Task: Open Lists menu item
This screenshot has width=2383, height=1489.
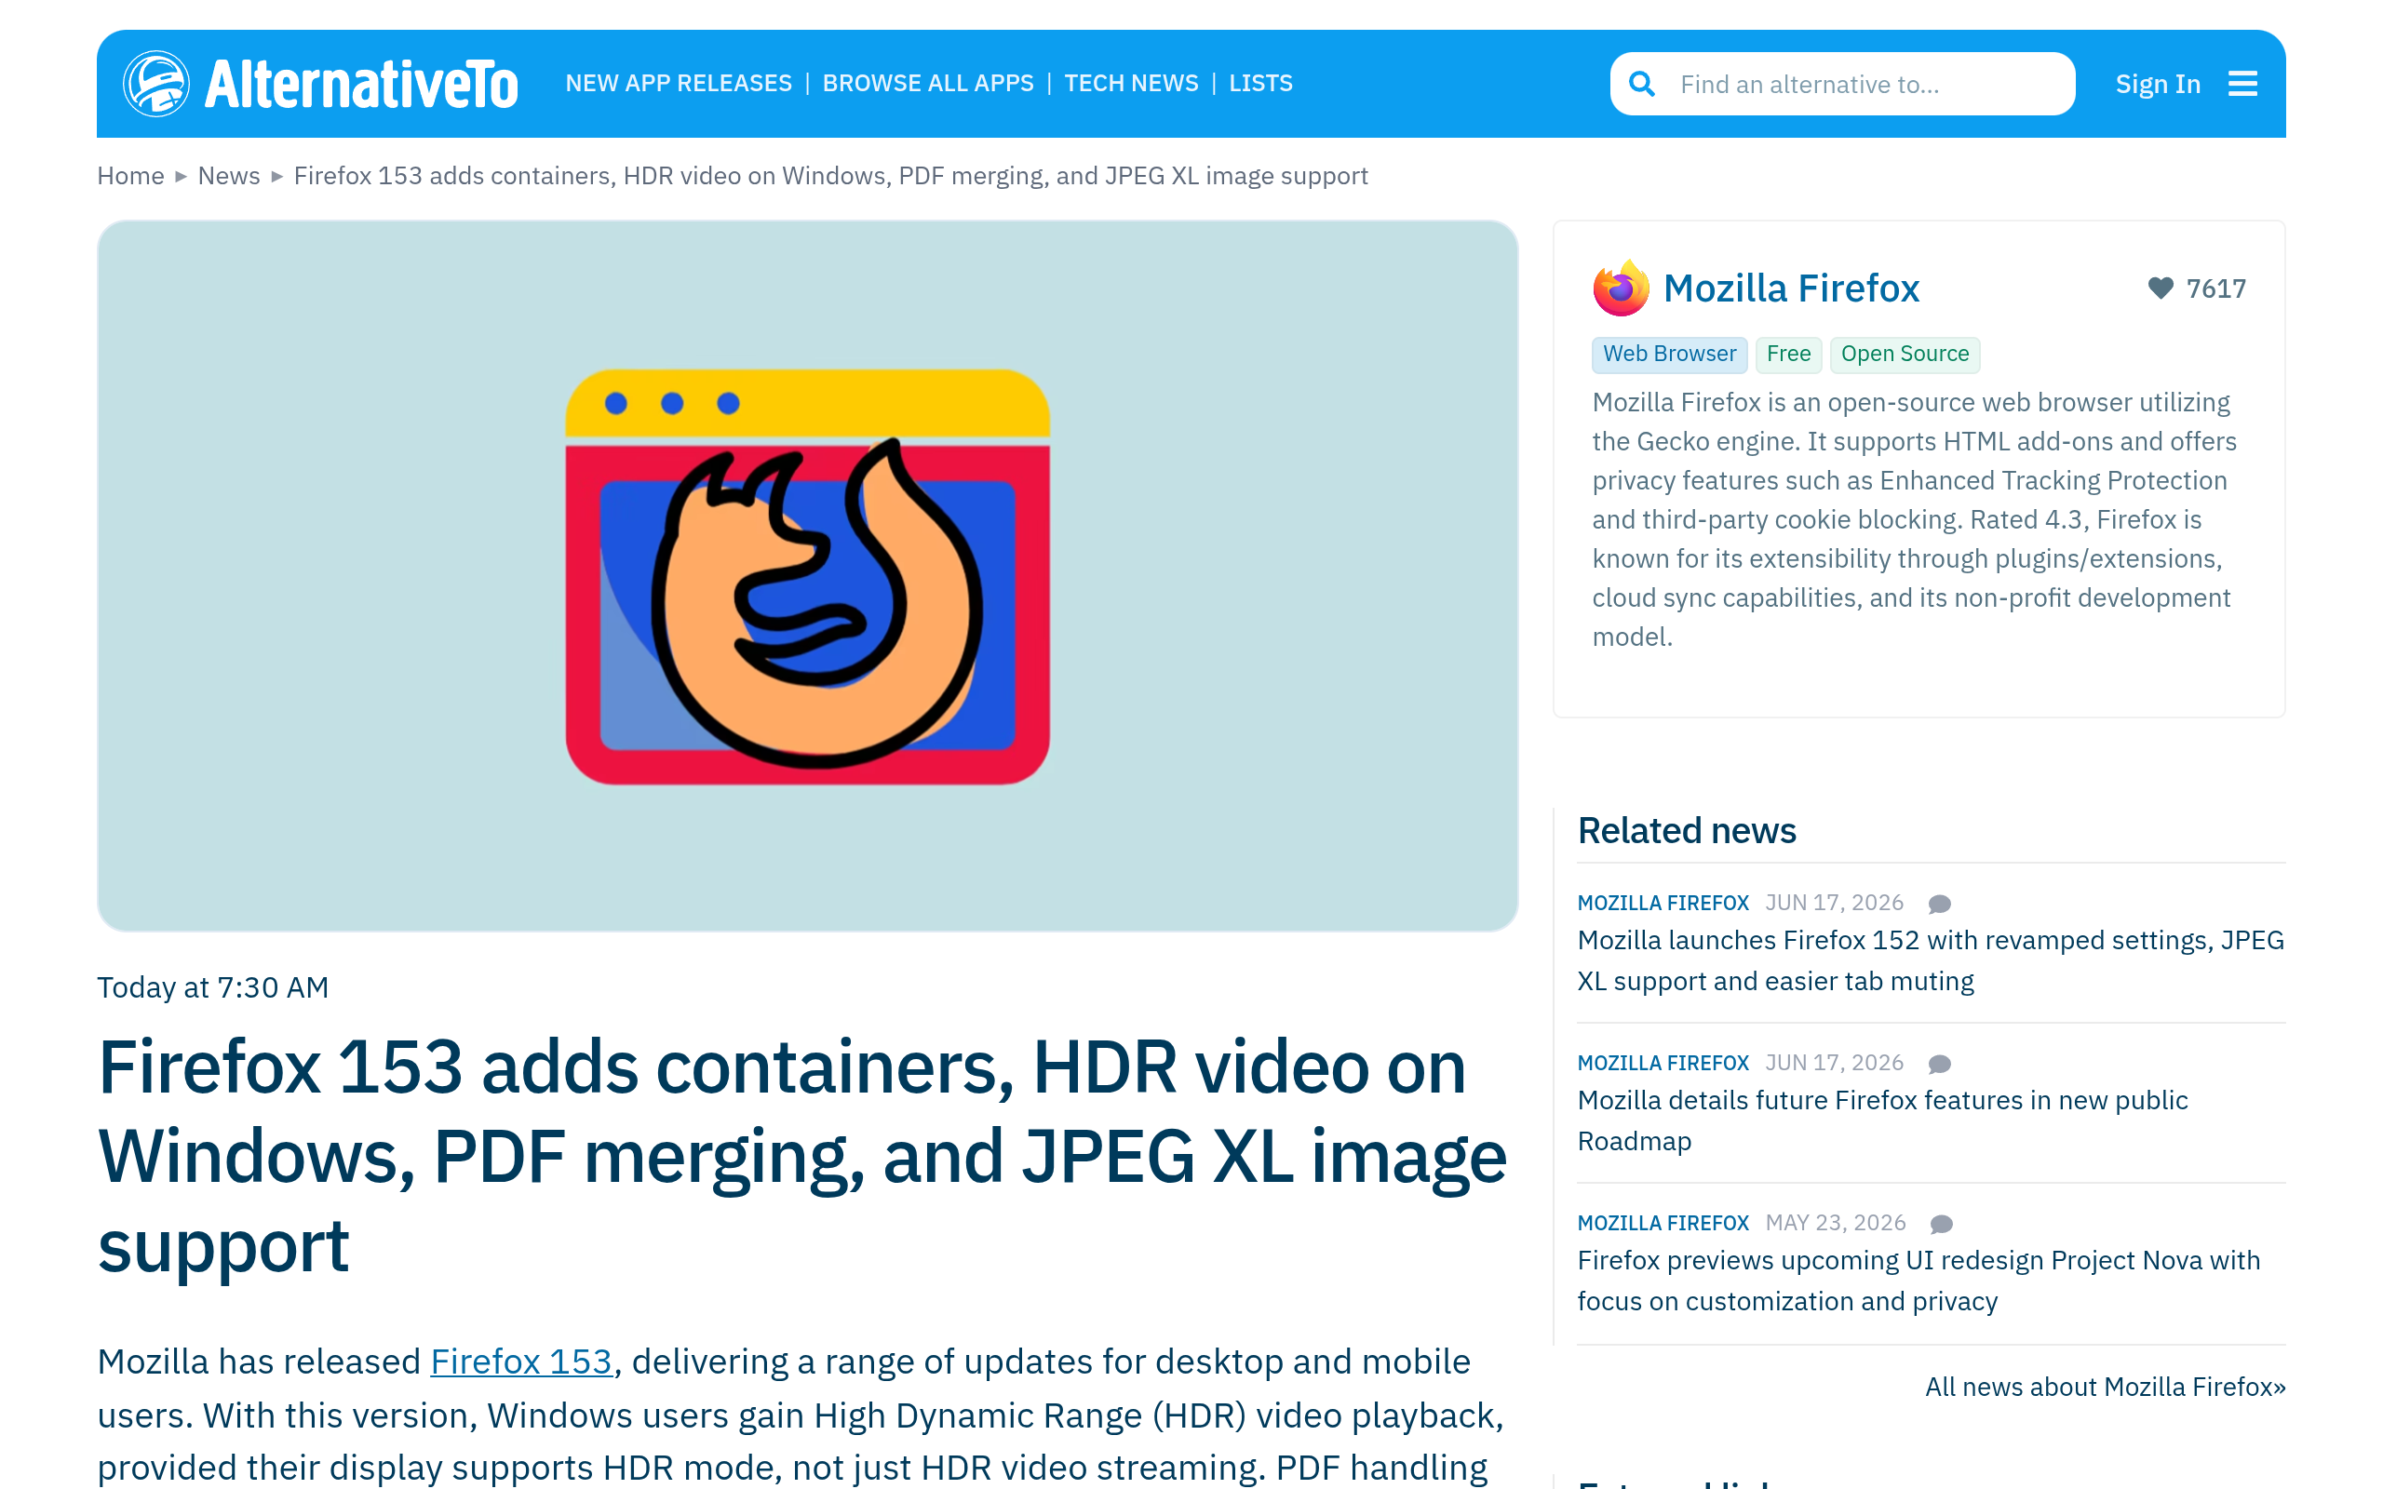Action: [x=1260, y=84]
